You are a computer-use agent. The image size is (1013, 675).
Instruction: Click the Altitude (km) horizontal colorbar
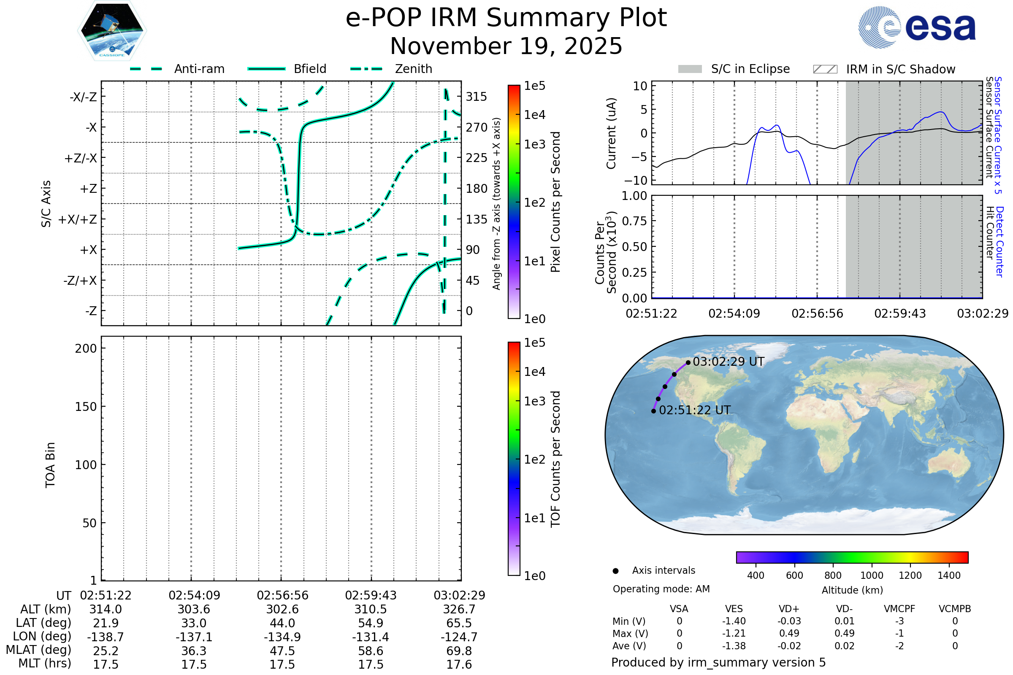pos(852,557)
